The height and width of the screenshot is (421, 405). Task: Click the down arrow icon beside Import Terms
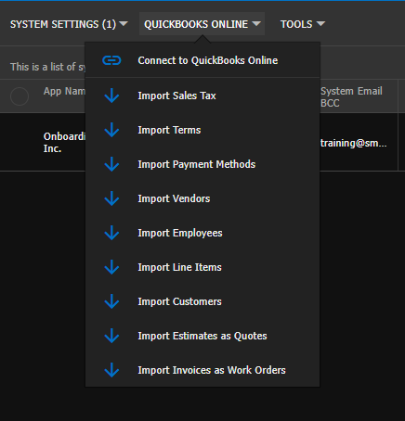pyautogui.click(x=111, y=130)
